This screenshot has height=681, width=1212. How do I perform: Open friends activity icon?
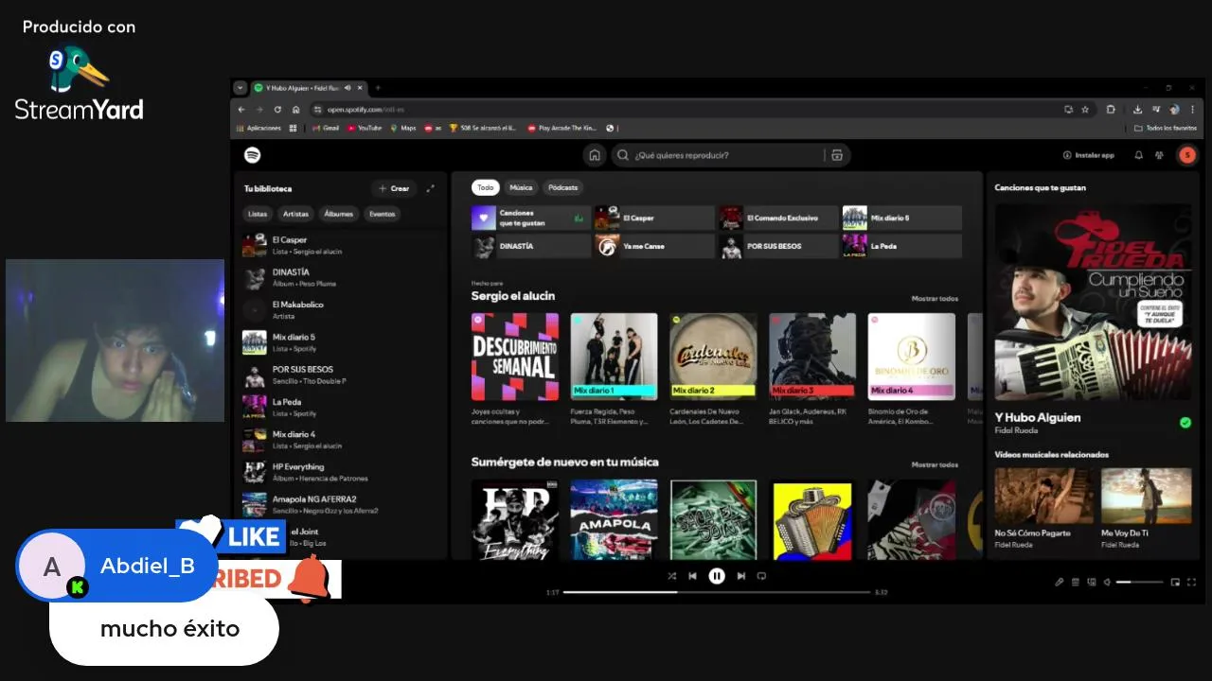click(1159, 155)
